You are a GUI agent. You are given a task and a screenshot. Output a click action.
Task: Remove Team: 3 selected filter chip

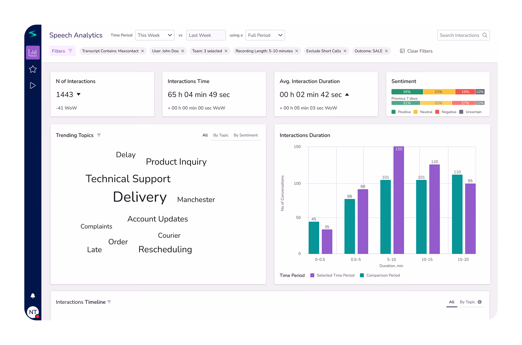point(226,51)
